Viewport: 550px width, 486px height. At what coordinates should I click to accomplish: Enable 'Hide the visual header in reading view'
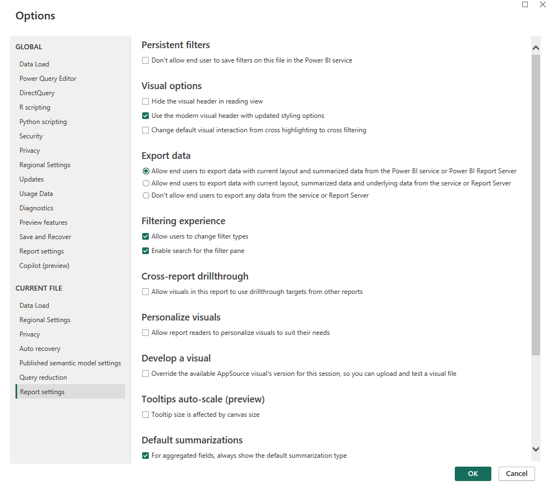(x=146, y=101)
